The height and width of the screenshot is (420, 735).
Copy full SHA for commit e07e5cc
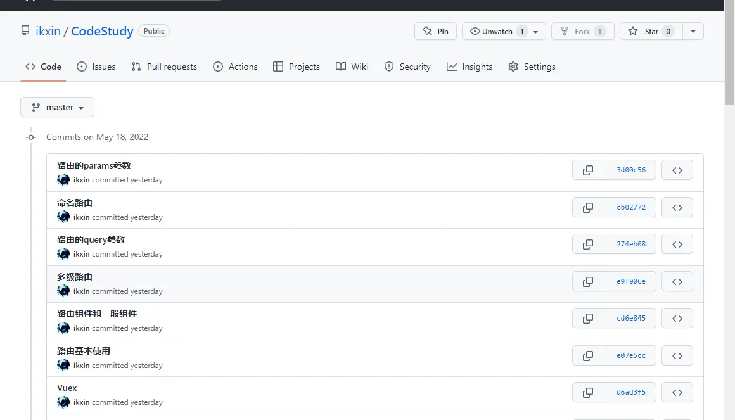(589, 356)
